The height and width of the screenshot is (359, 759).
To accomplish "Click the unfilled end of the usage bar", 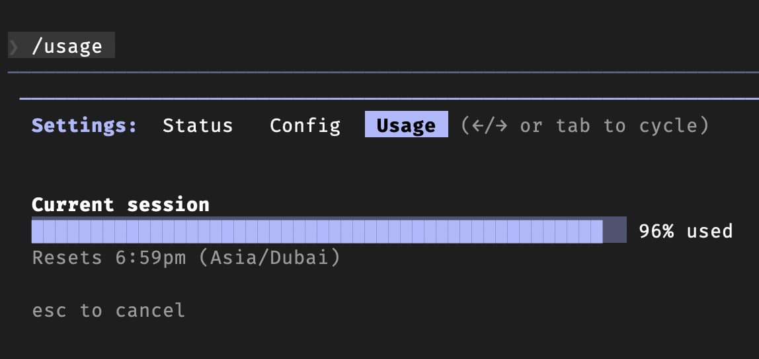I will click(x=615, y=231).
